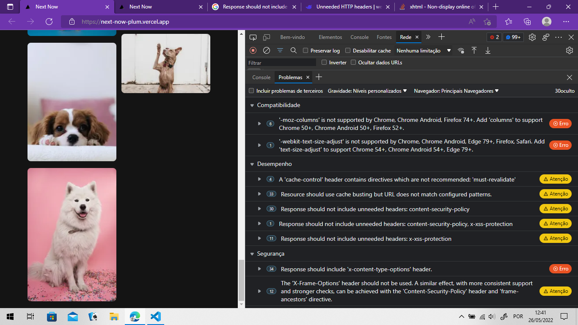Viewport: 578px width, 325px height.
Task: Stop recording network log (red record icon)
Action: click(x=253, y=50)
